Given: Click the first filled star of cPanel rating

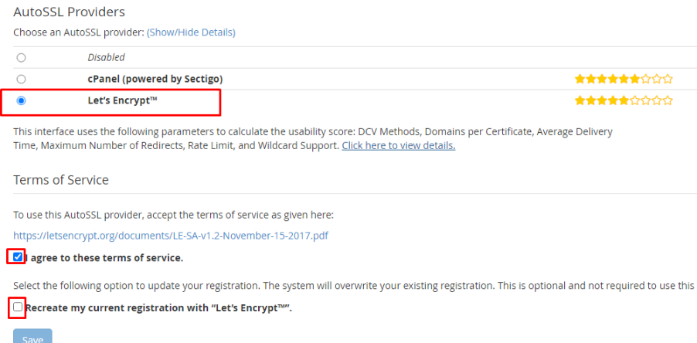Looking at the screenshot, I should click(x=580, y=80).
